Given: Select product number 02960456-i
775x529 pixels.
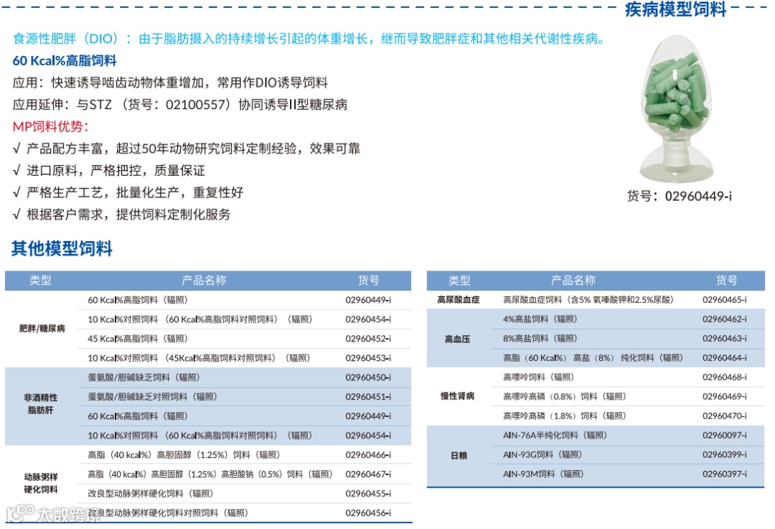Looking at the screenshot, I should coord(368,512).
